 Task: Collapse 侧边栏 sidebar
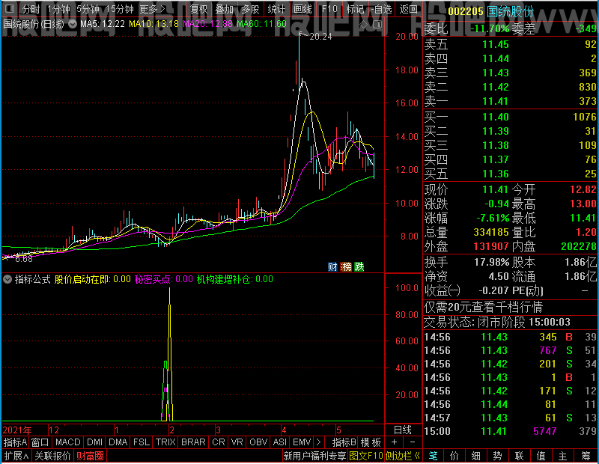tap(403, 456)
